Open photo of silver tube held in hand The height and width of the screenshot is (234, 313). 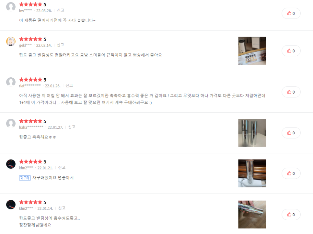(x=252, y=215)
